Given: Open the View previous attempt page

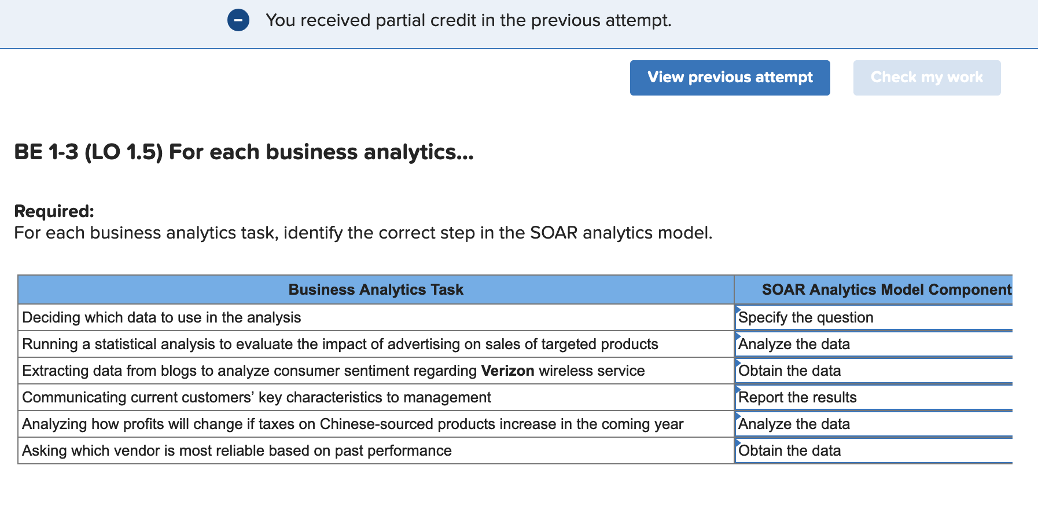Looking at the screenshot, I should (x=730, y=78).
